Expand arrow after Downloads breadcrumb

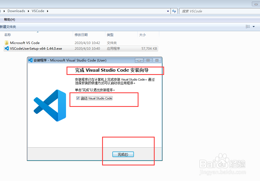(29, 11)
